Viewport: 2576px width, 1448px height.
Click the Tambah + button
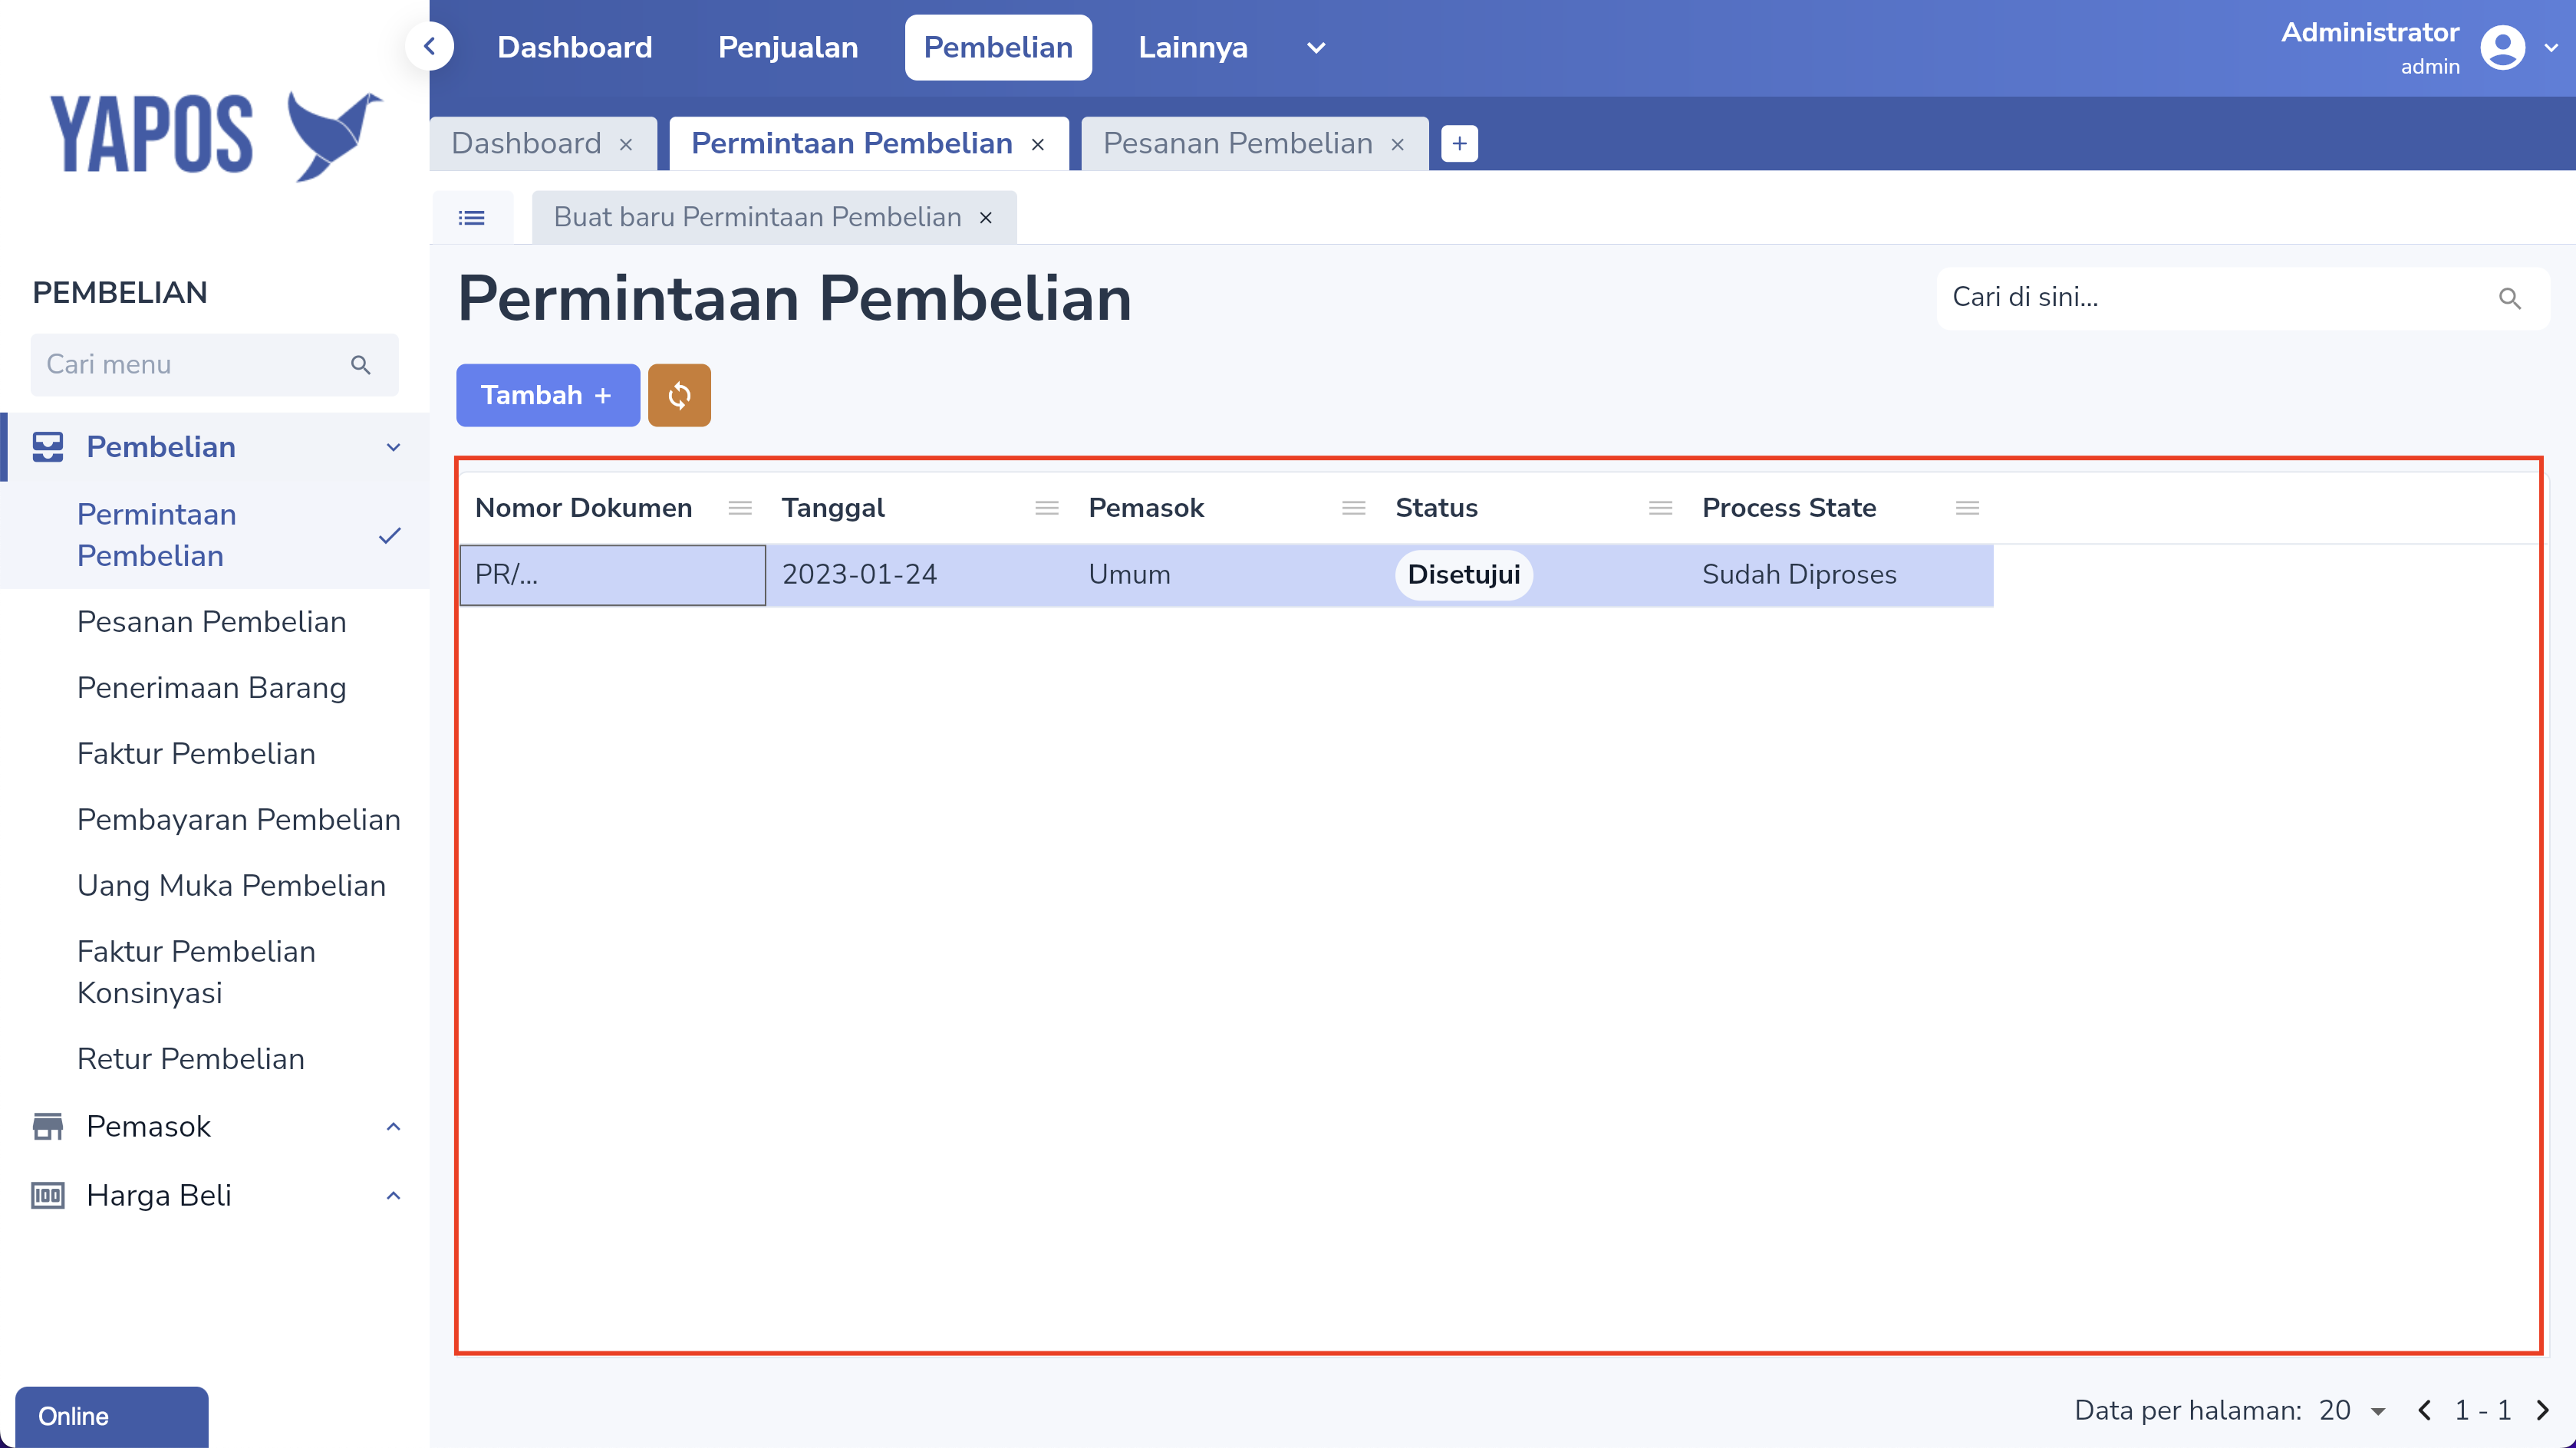click(547, 395)
